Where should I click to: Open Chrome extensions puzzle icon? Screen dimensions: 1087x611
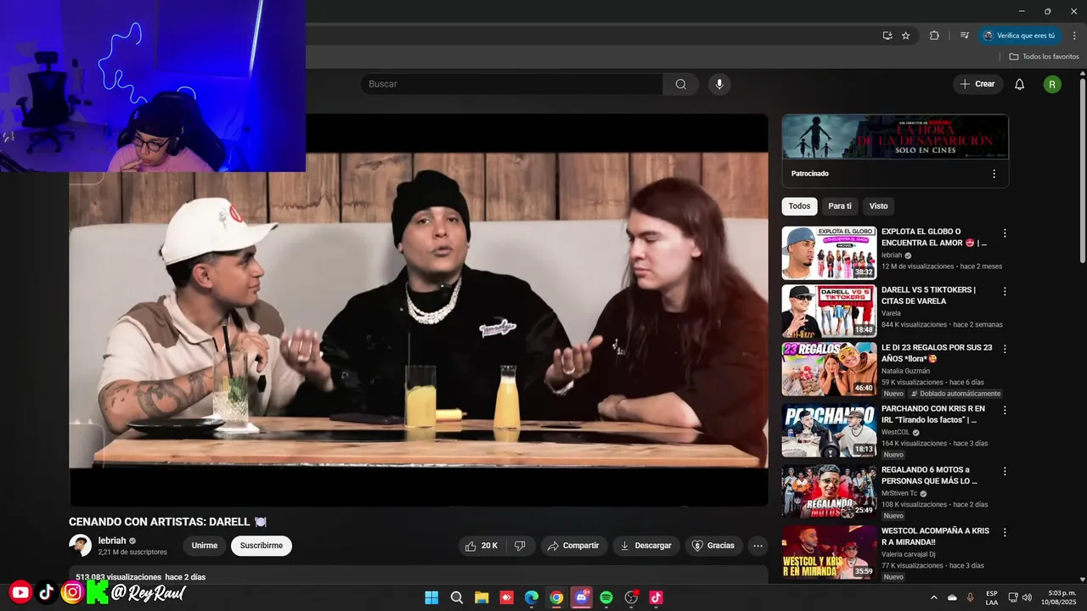[934, 36]
